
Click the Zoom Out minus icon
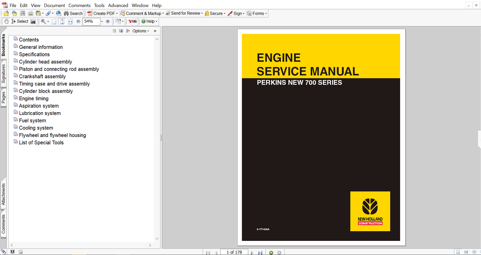tap(78, 22)
